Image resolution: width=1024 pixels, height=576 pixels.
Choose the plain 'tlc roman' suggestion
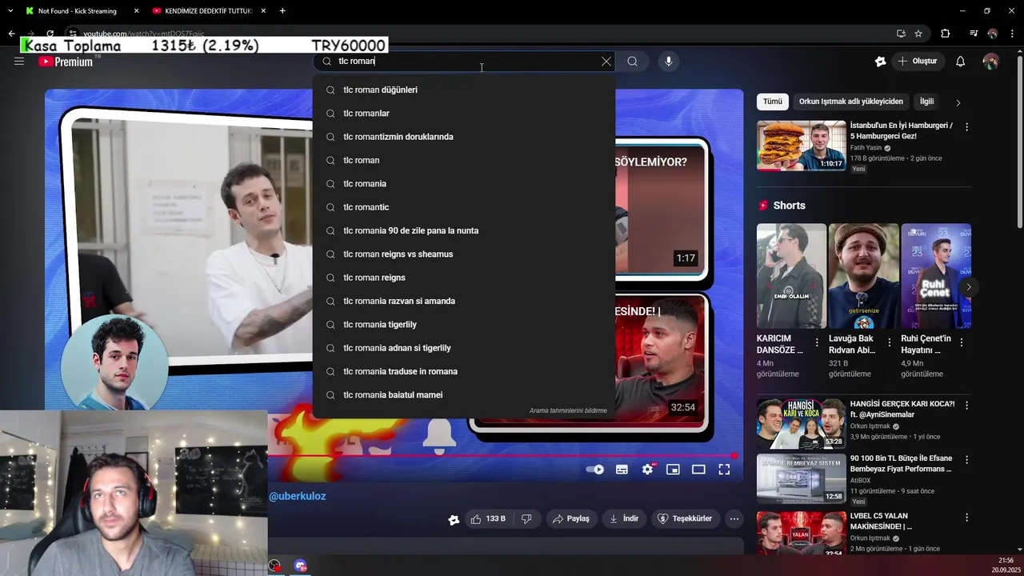(464, 160)
